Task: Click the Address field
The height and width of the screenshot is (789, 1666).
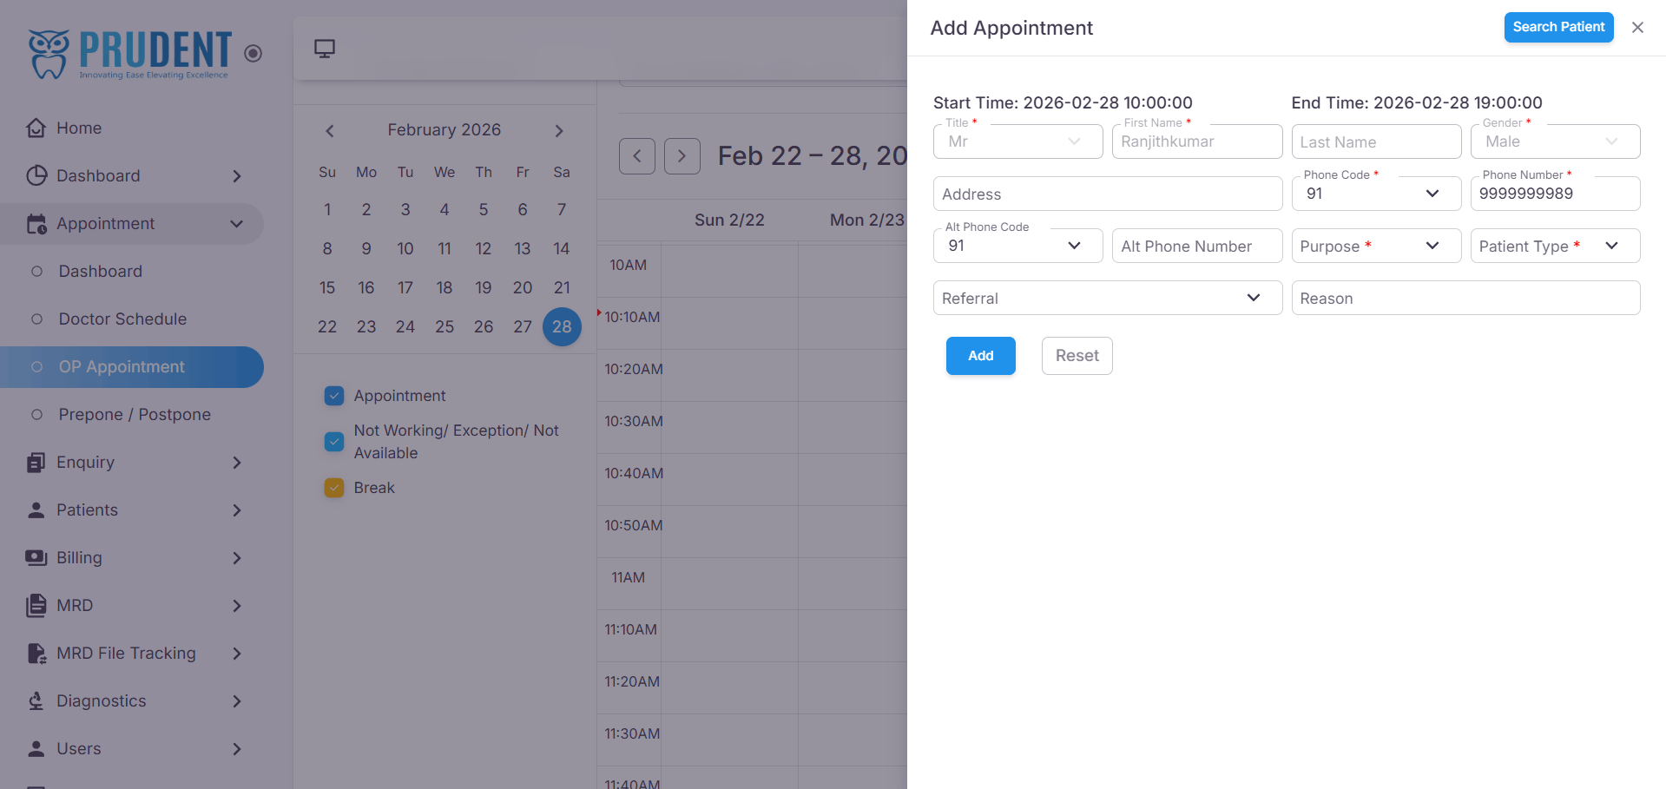Action: [1108, 194]
